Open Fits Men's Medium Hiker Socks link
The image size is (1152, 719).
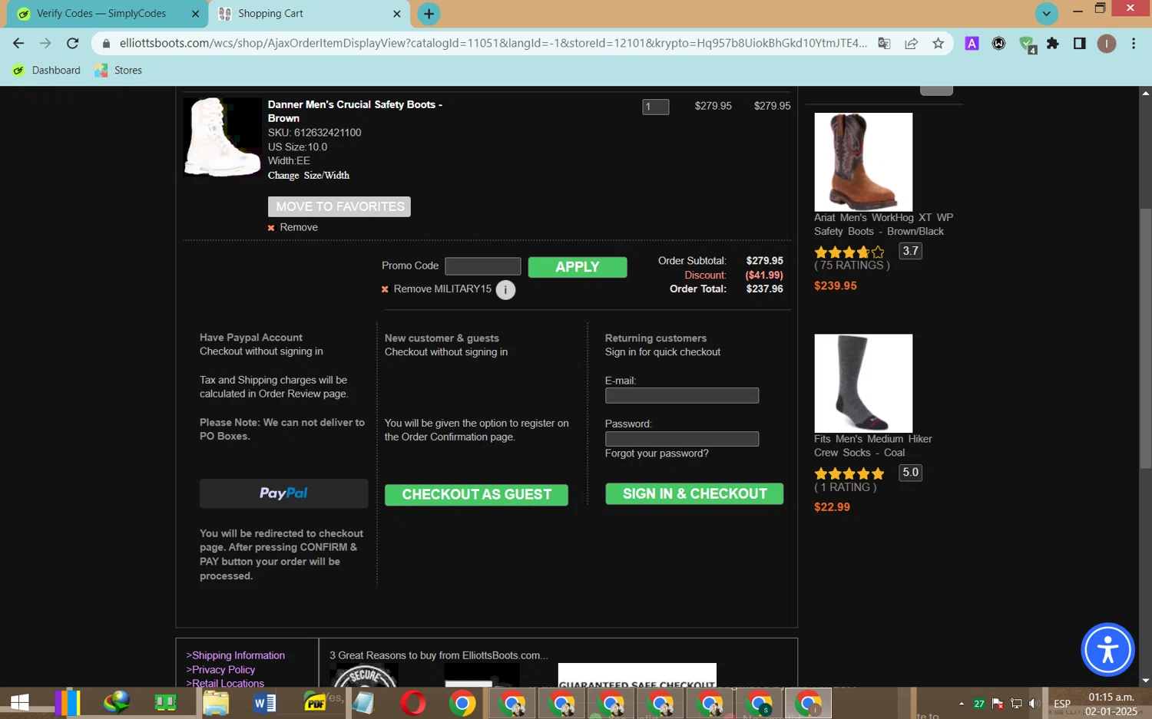click(873, 446)
